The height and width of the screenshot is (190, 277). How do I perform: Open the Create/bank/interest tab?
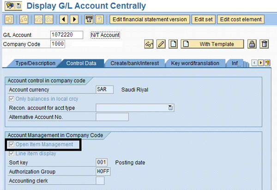coord(134,63)
